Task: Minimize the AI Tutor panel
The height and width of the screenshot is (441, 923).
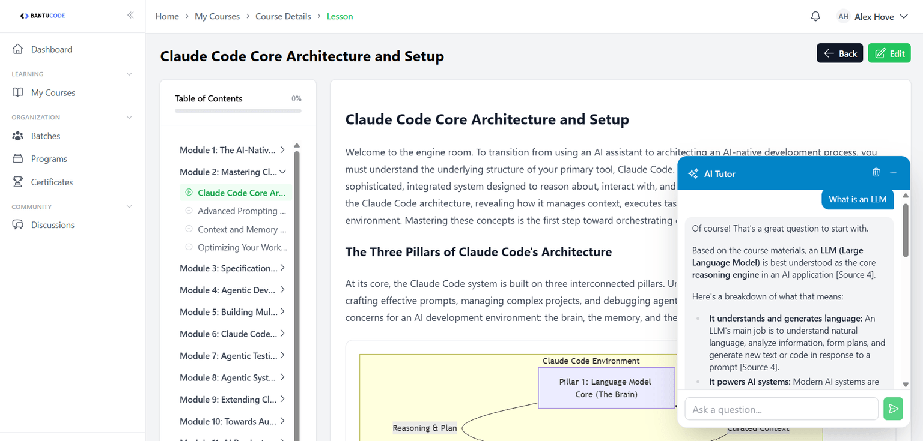Action: coord(893,172)
